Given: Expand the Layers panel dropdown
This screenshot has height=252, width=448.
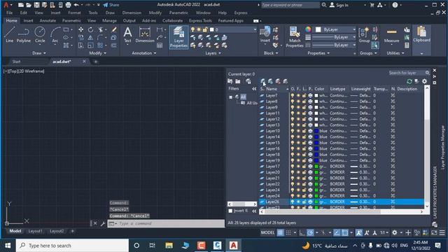Looking at the screenshot, I should 213,53.
